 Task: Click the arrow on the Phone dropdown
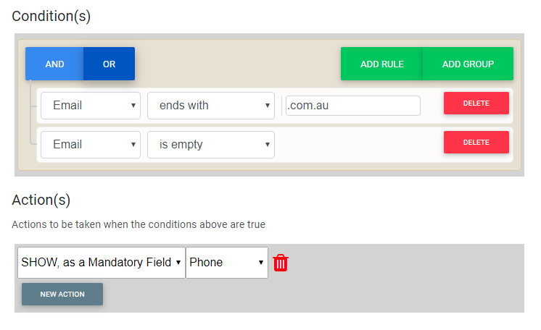pos(261,263)
